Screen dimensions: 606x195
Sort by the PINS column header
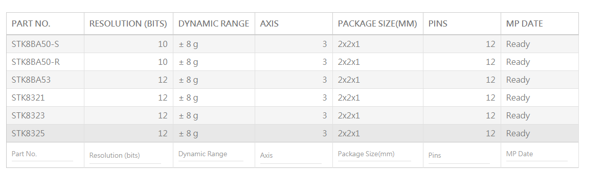coord(462,23)
